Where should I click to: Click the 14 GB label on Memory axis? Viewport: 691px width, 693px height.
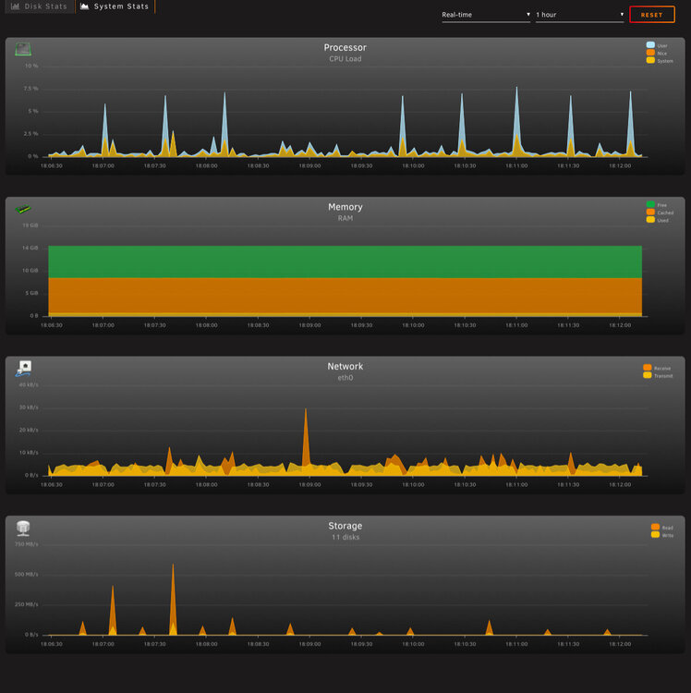coord(30,248)
